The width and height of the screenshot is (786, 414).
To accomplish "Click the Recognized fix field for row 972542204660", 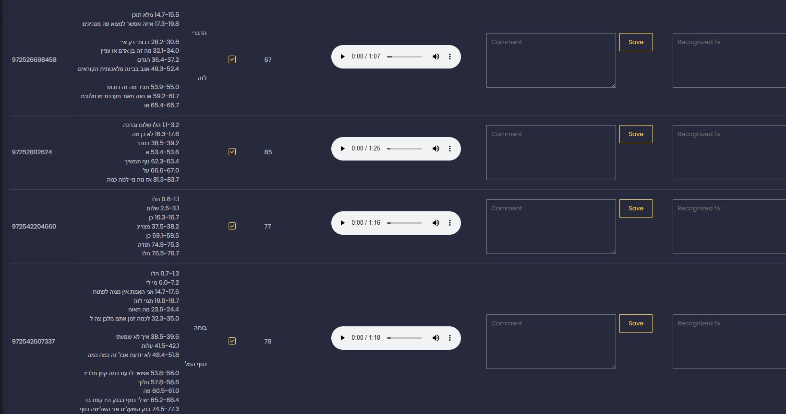I will [x=729, y=227].
